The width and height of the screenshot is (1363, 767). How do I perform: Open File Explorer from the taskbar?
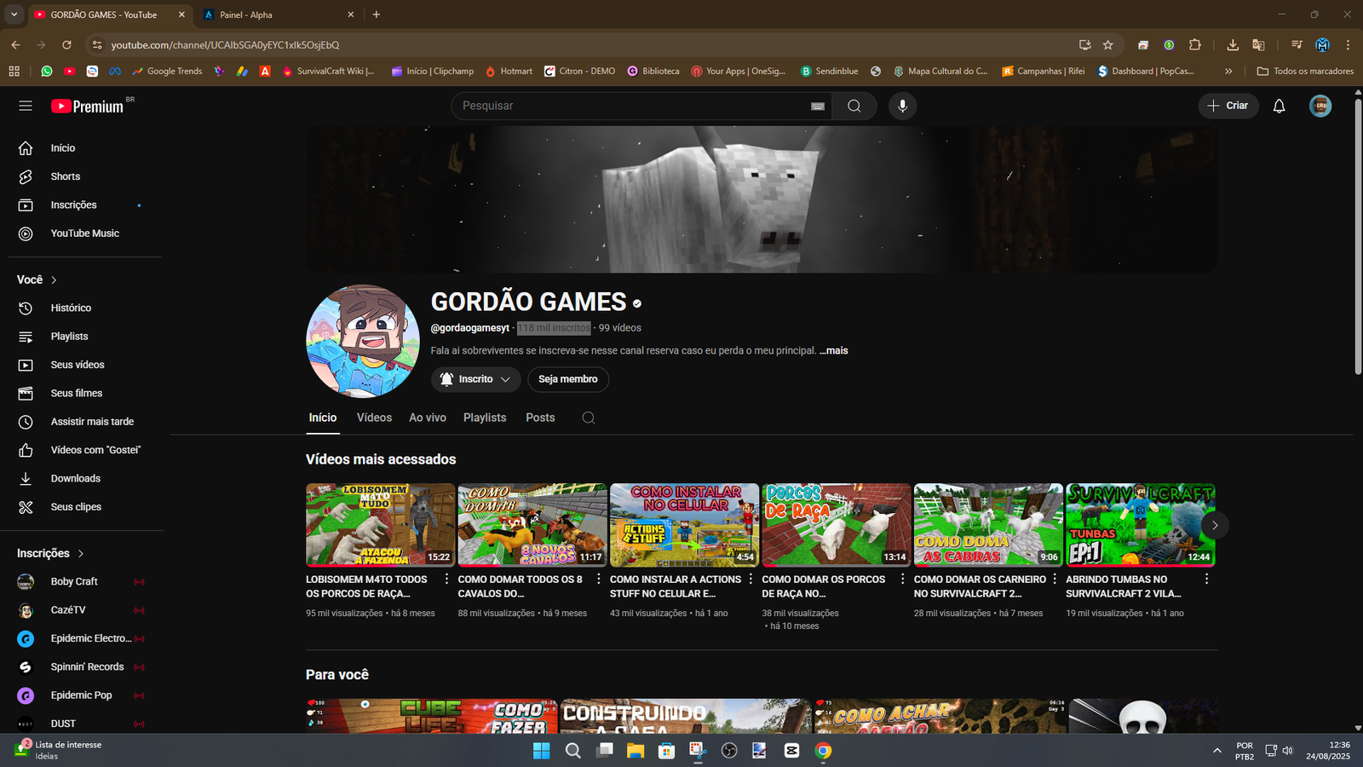coord(635,751)
